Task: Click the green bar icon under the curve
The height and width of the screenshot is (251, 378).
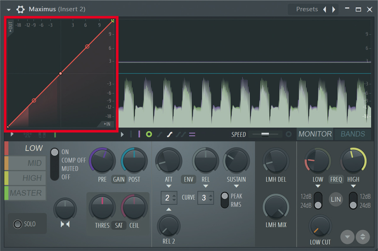Action: (55, 134)
